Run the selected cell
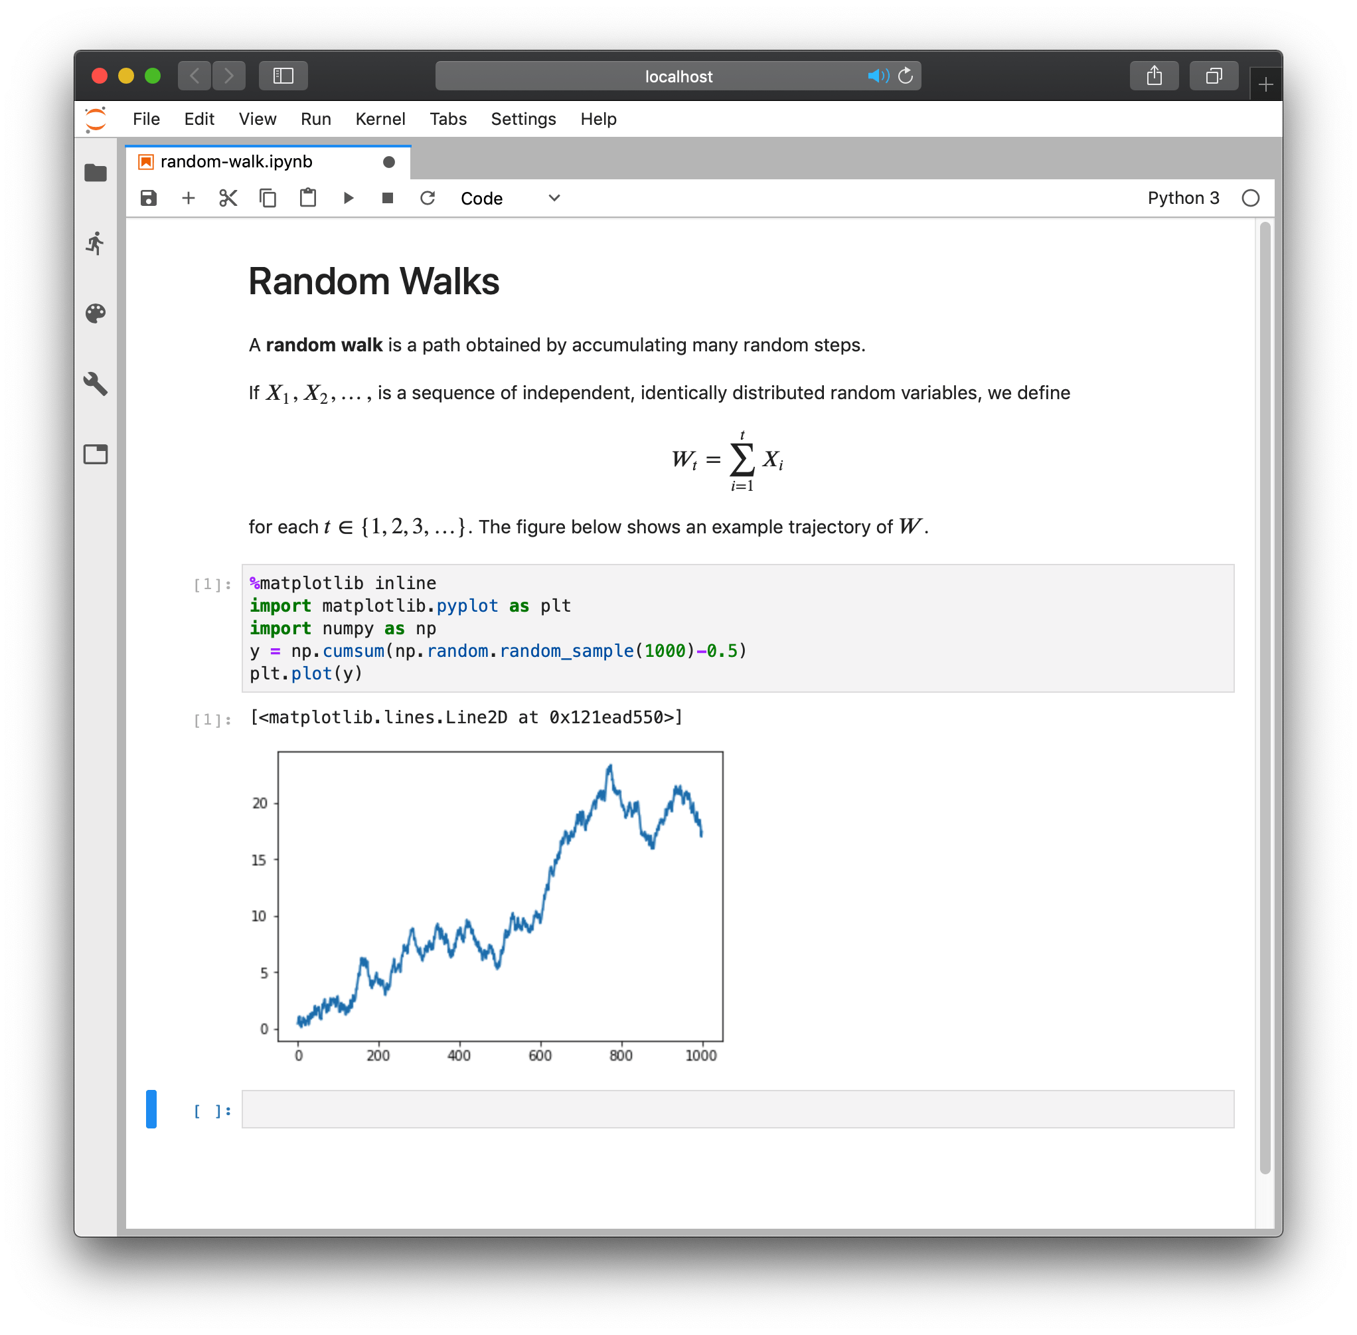The image size is (1357, 1335). click(349, 199)
